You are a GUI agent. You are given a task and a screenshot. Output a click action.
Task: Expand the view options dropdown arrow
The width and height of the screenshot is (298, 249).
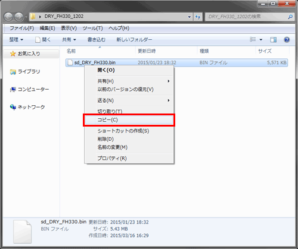[261, 40]
